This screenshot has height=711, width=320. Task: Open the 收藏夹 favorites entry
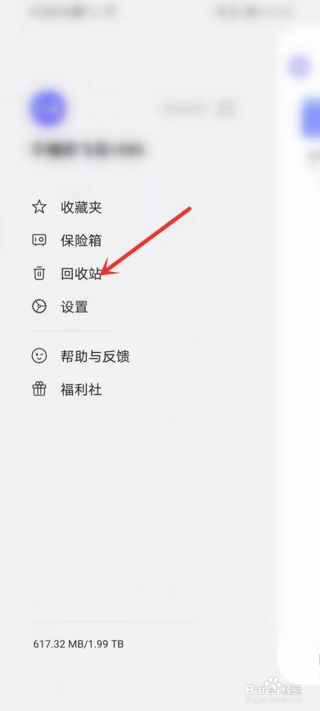click(81, 208)
